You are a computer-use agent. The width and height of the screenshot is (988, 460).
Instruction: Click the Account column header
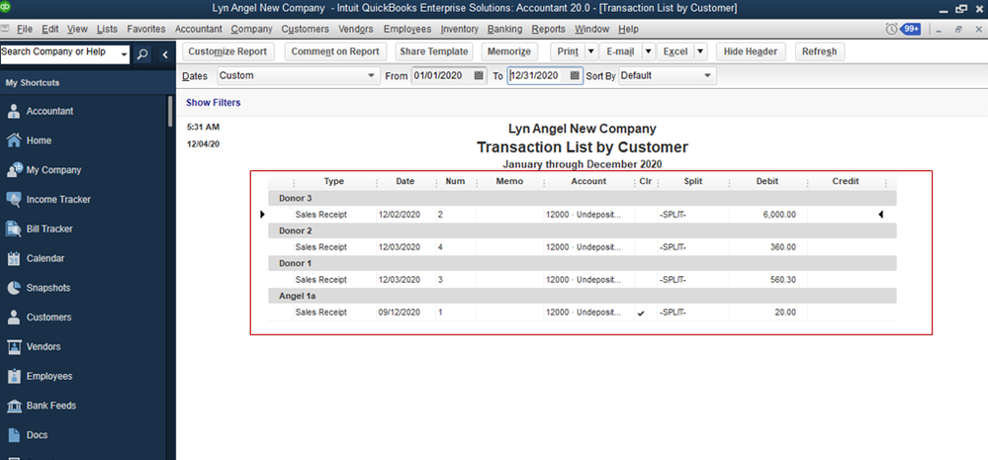(x=588, y=181)
